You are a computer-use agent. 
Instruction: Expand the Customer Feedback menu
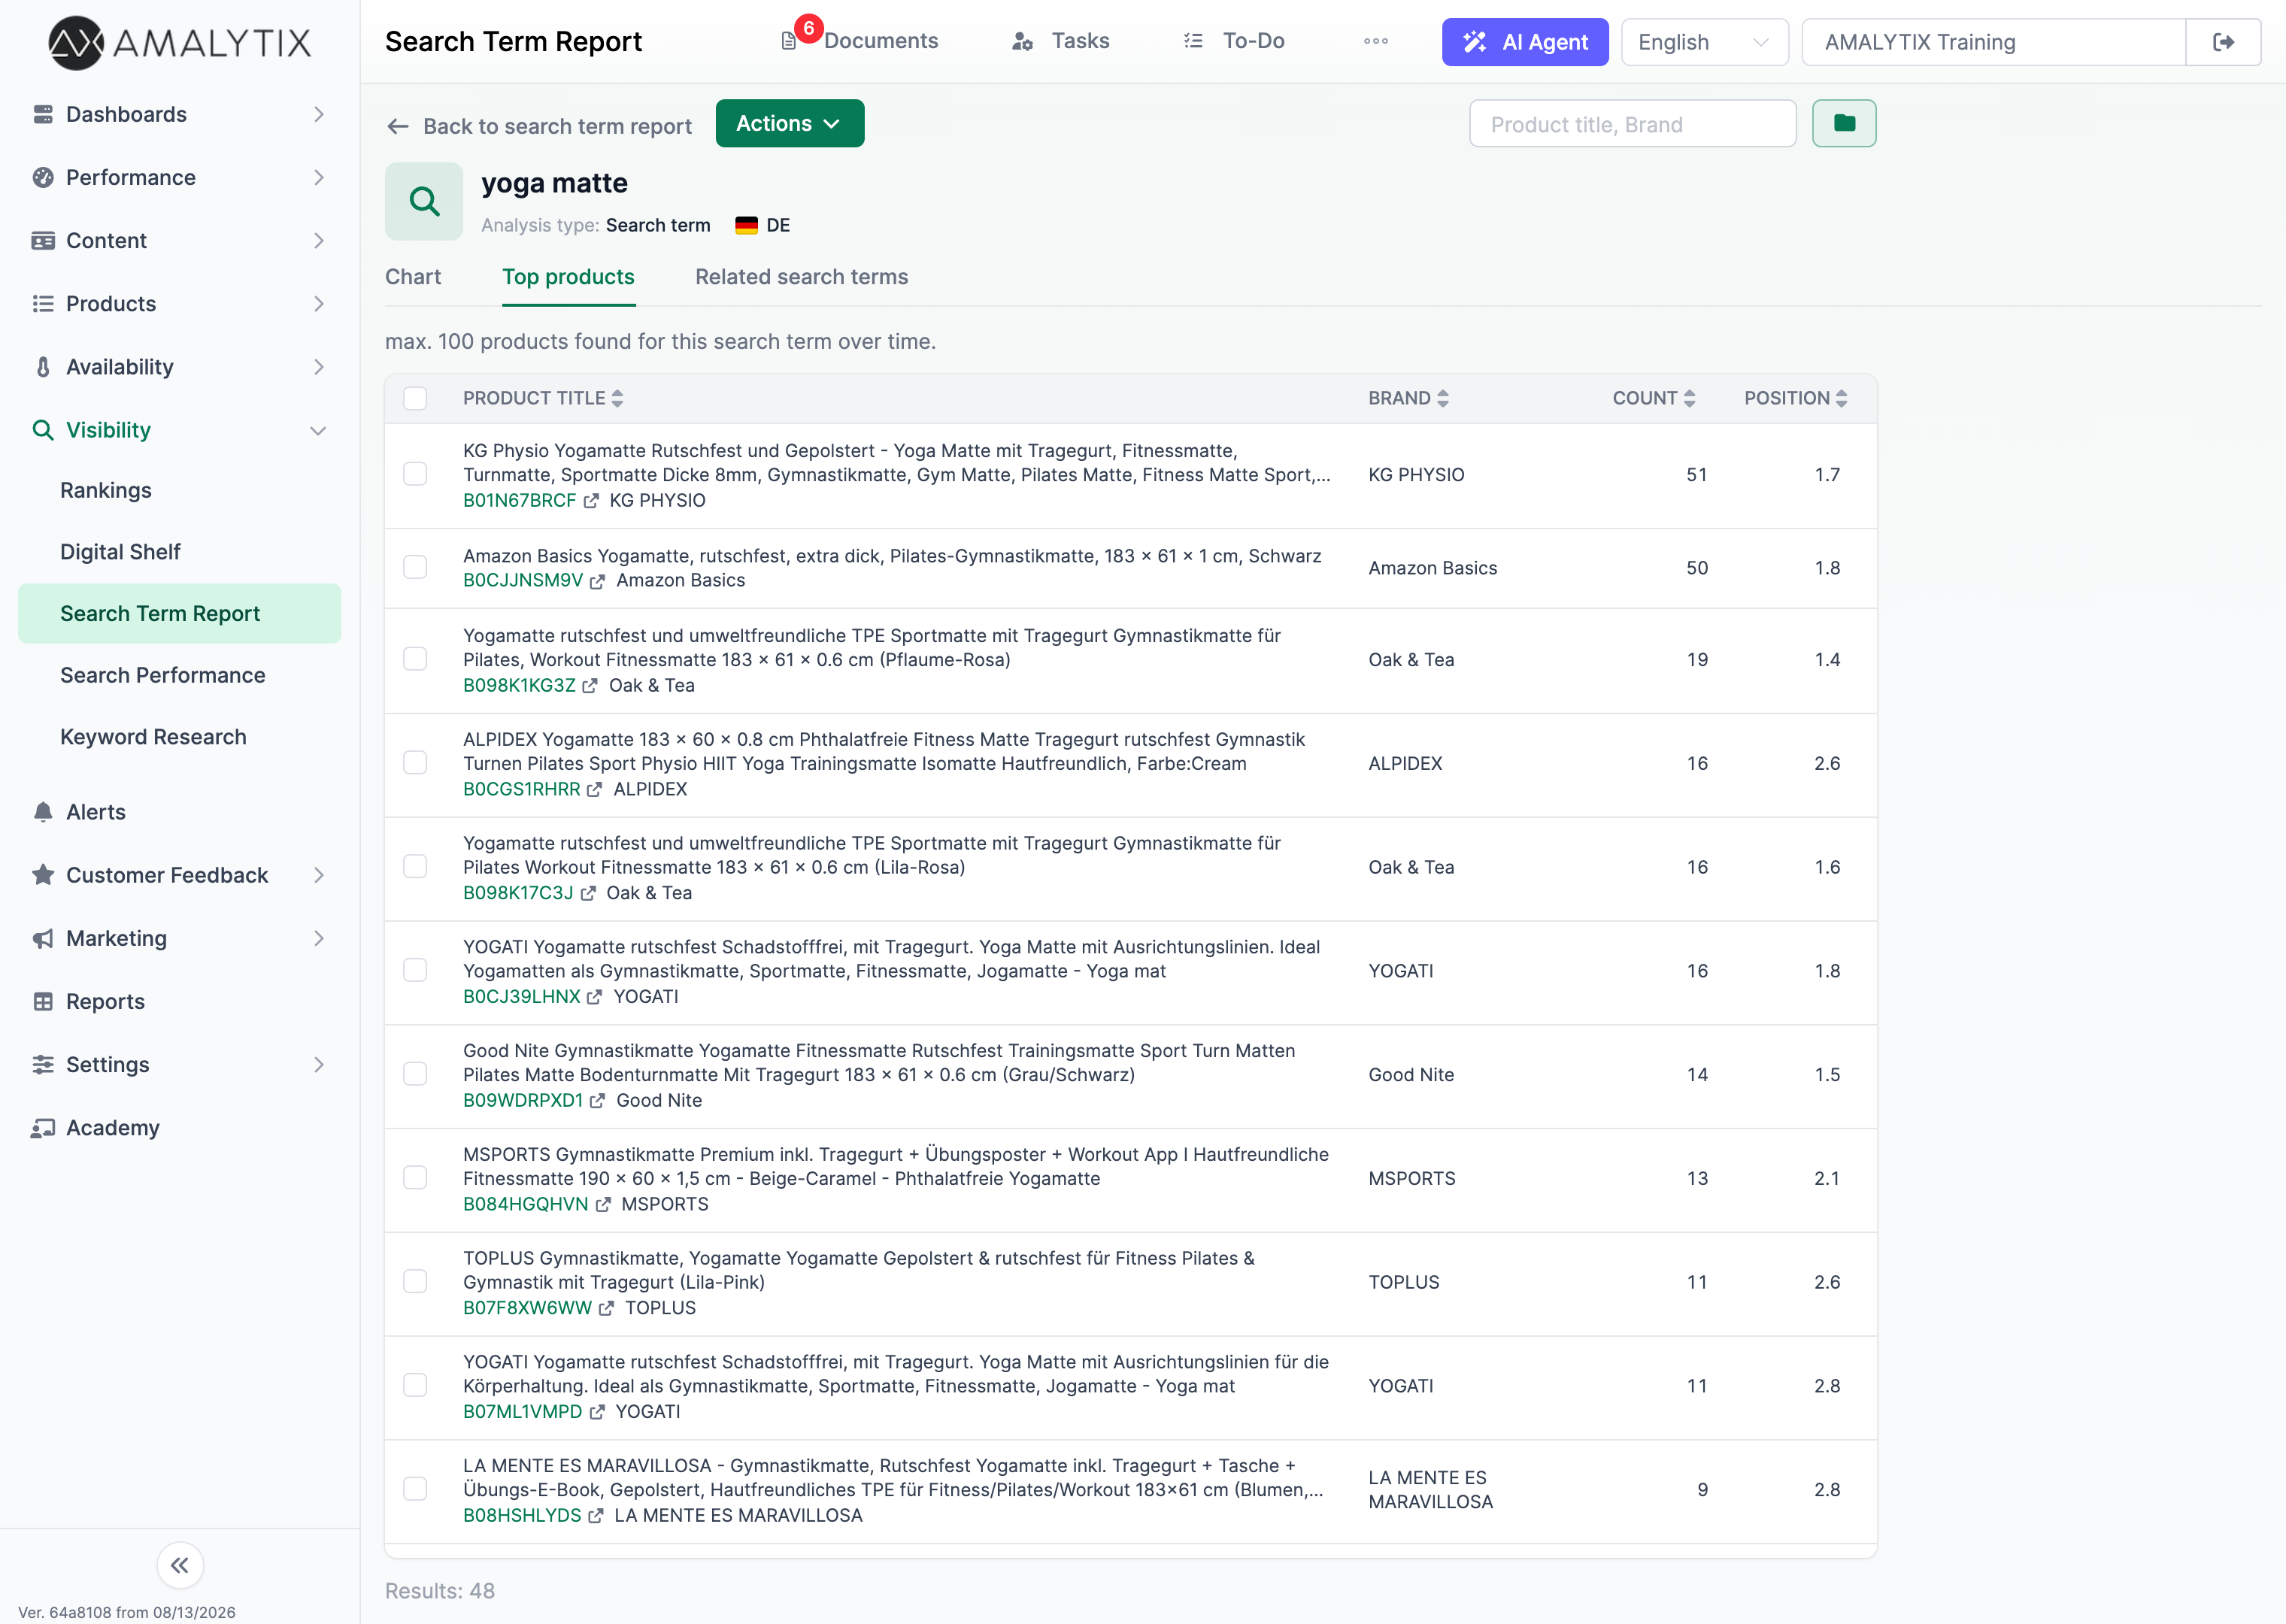tap(180, 875)
